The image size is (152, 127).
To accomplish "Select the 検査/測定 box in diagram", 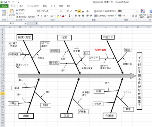I will pyautogui.click(x=25, y=37).
